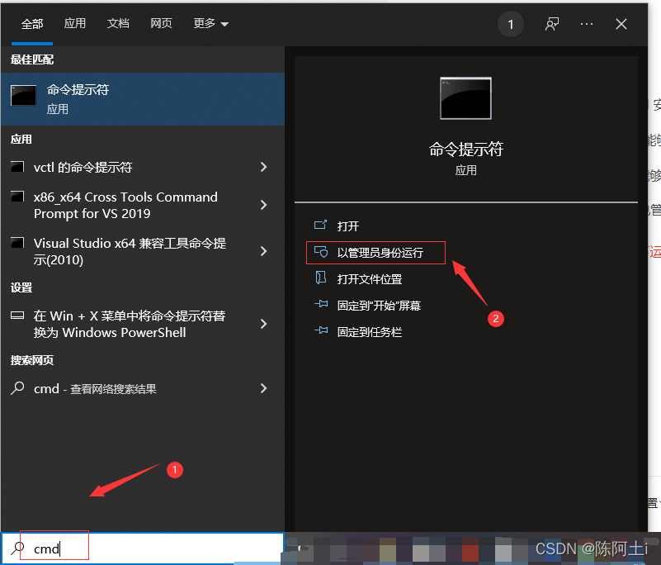Click the 打开文件位置 file icon
Viewport: 661px width, 565px height.
321,278
